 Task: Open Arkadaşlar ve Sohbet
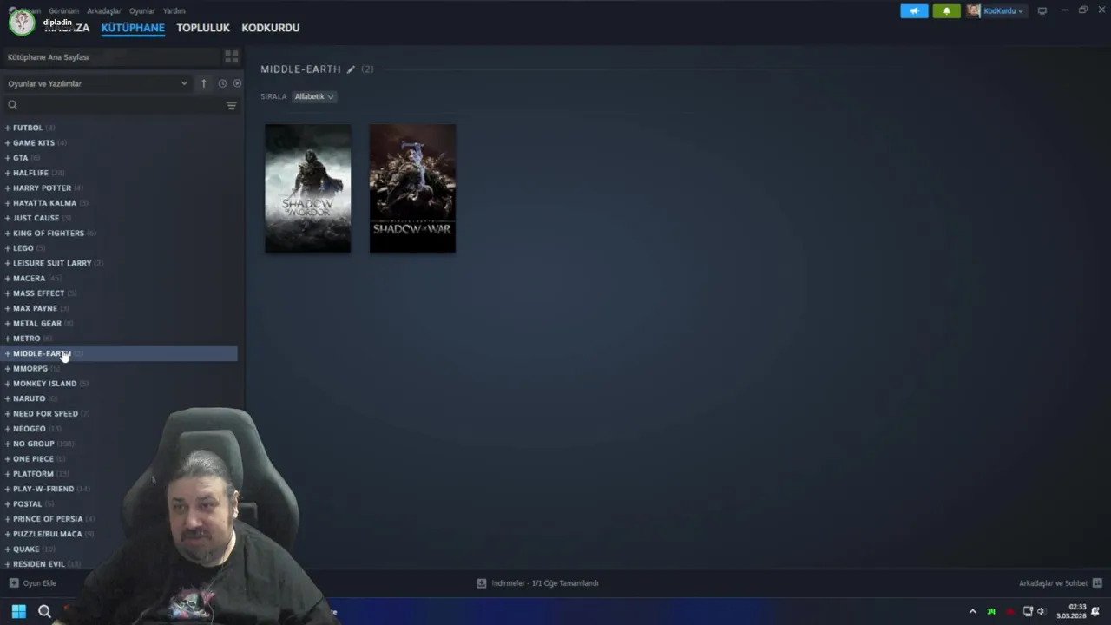1060,583
